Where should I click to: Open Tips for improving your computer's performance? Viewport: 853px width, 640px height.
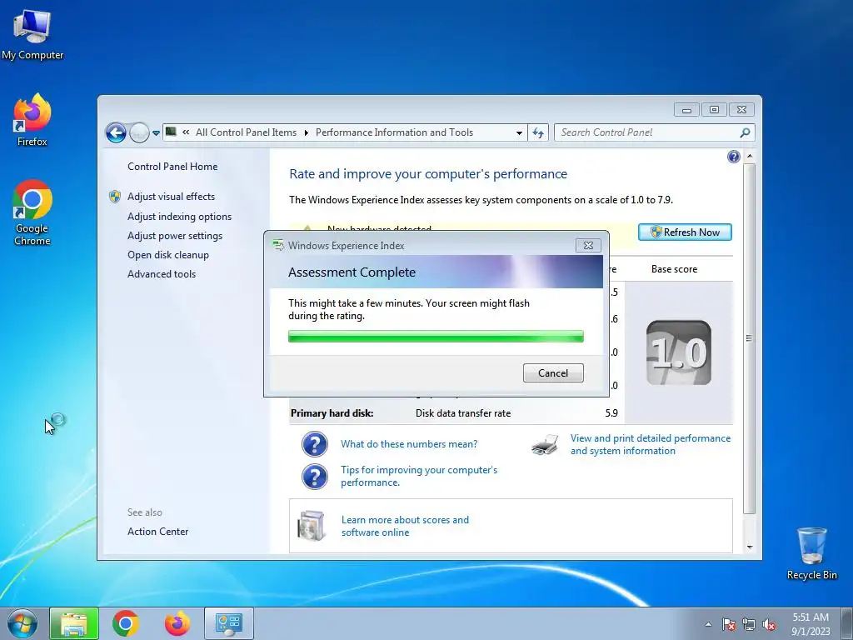pos(419,476)
